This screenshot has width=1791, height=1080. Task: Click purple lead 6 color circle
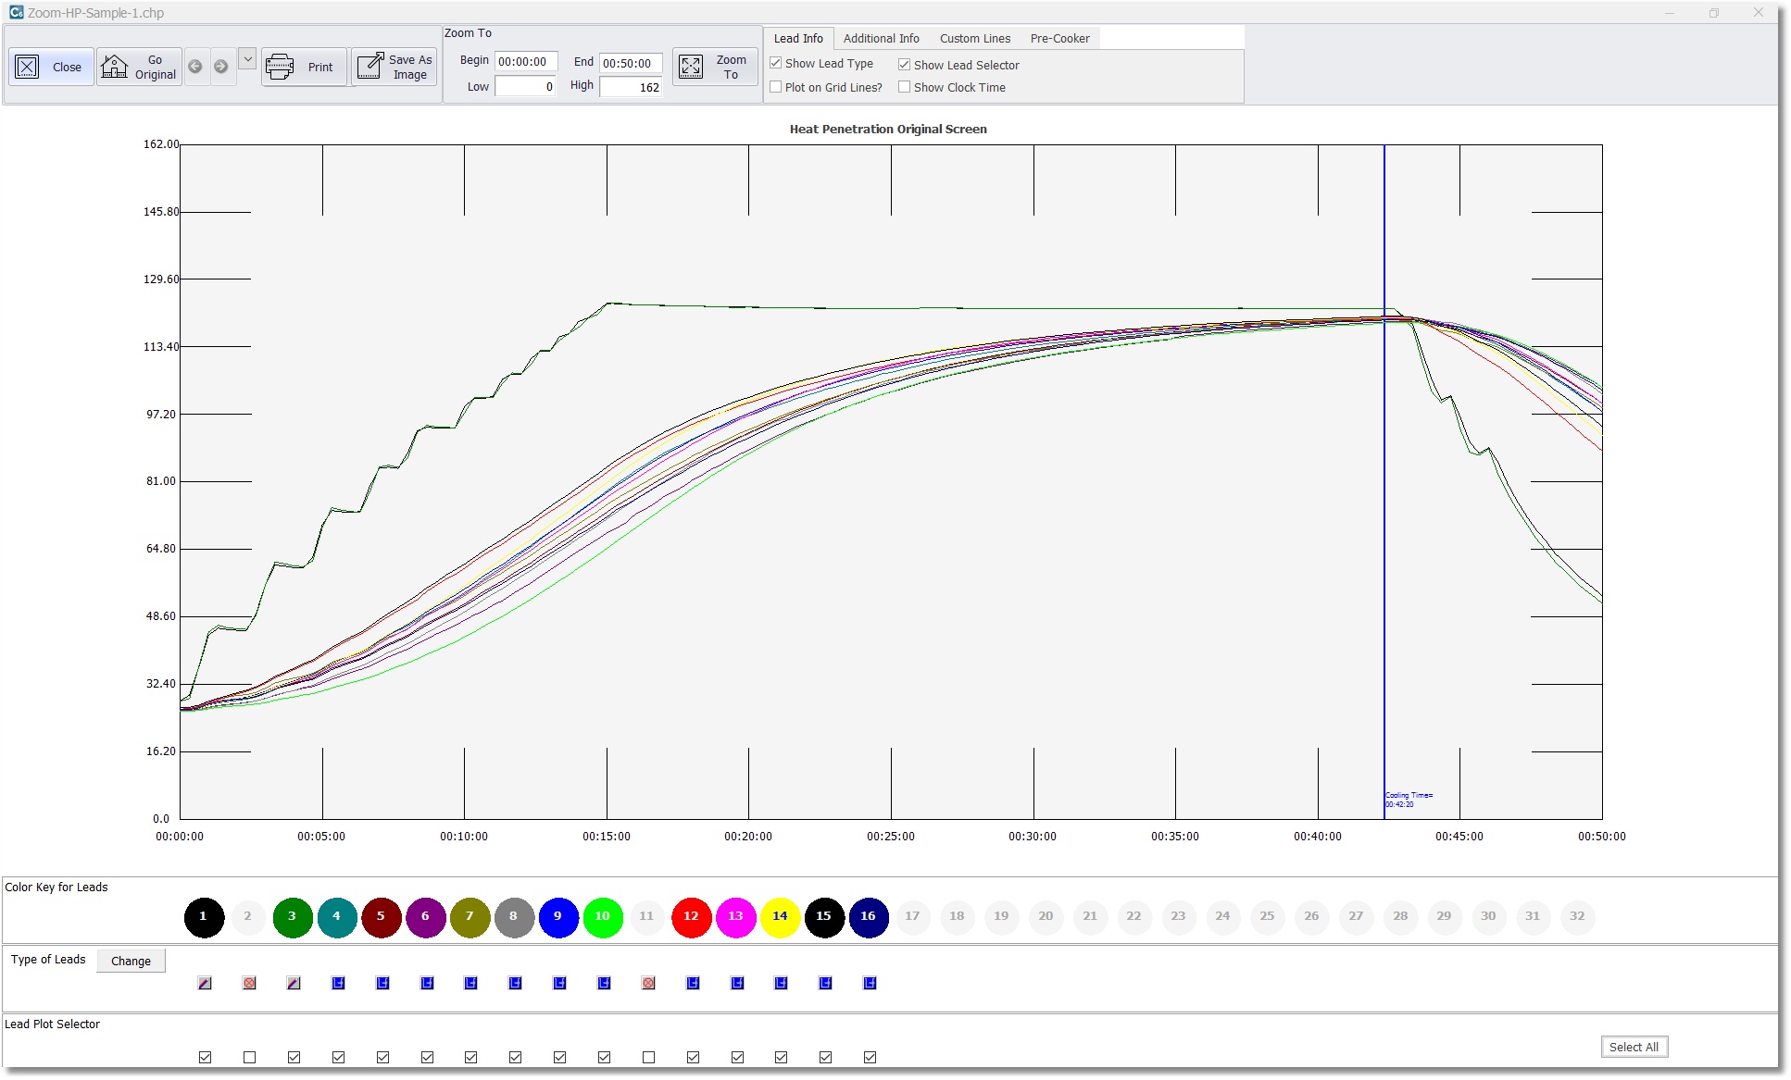click(426, 917)
